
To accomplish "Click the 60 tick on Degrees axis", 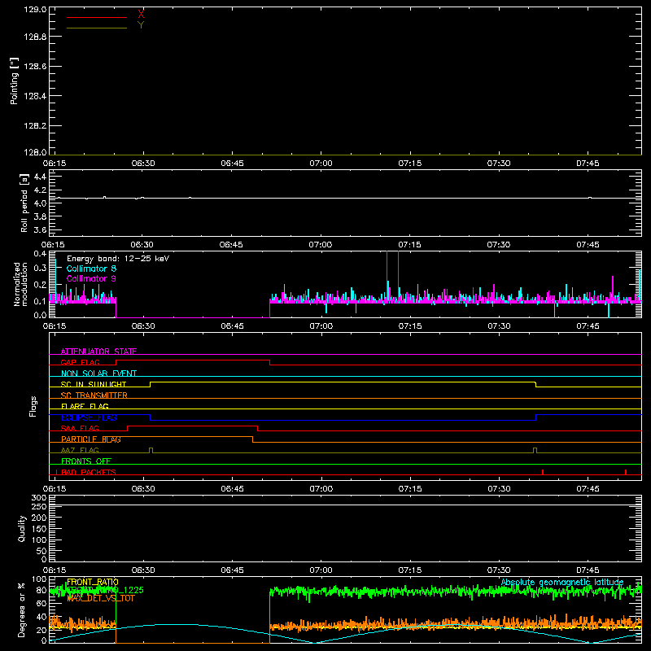I will (x=42, y=604).
